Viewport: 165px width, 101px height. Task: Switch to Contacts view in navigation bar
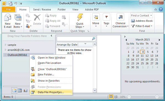tap(25, 91)
